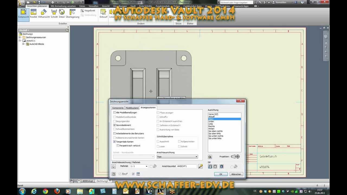Uncheck the Gewindeelement checkbox
The width and height of the screenshot is (347, 195).
(114, 125)
